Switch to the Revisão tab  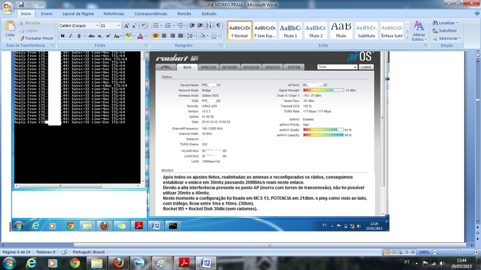(x=184, y=14)
